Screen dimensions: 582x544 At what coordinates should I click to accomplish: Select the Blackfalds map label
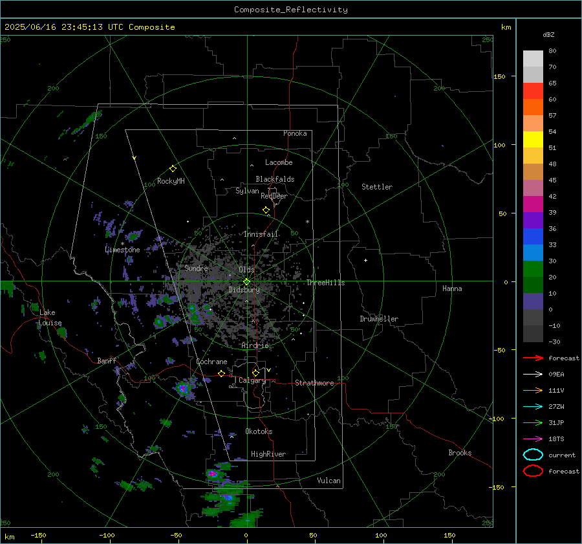coord(275,179)
